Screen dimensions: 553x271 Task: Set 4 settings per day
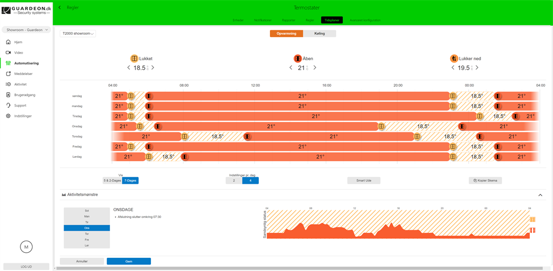click(251, 180)
